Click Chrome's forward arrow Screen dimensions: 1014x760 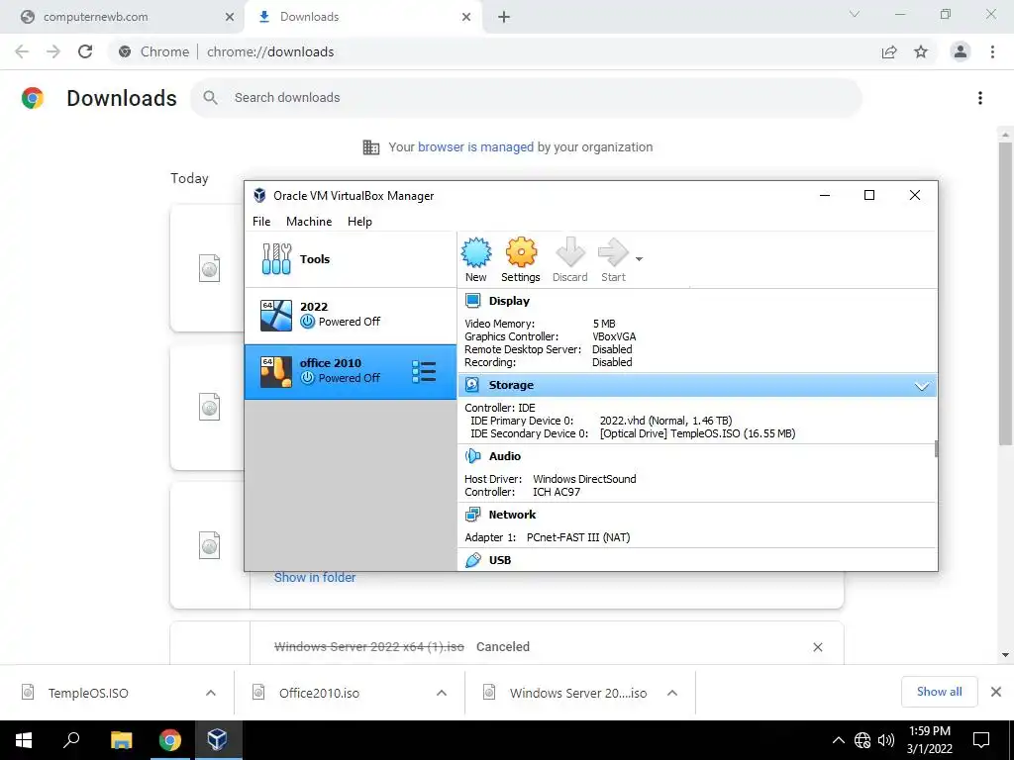tap(53, 51)
